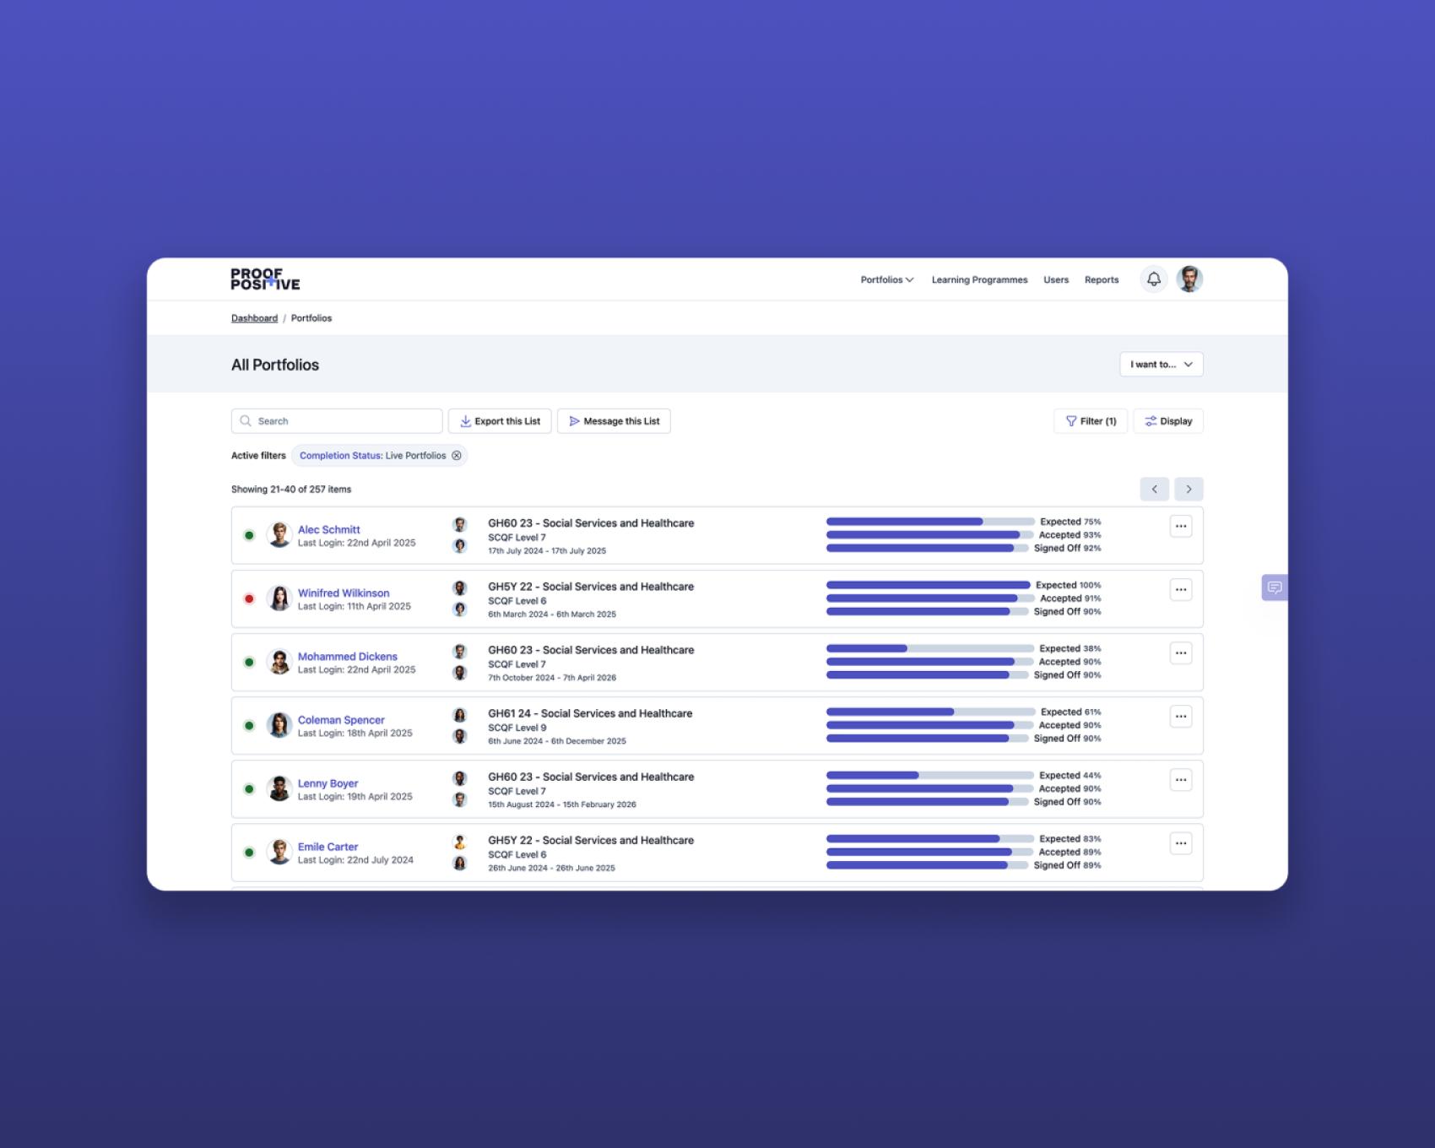Click the Proof Positive logo
1435x1148 pixels.
265,279
